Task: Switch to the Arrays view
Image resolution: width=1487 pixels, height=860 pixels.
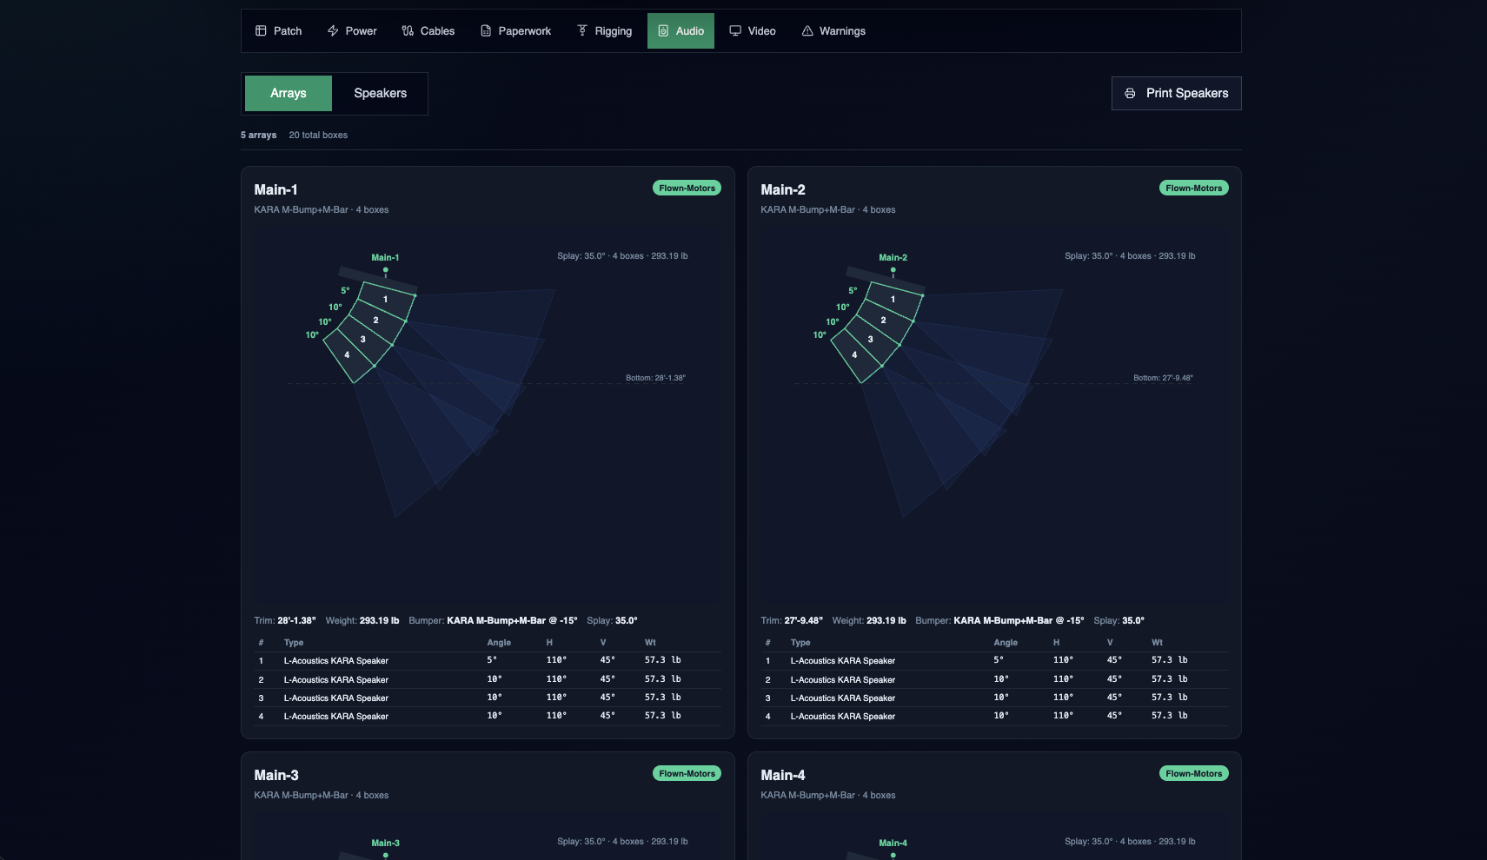Action: [289, 93]
